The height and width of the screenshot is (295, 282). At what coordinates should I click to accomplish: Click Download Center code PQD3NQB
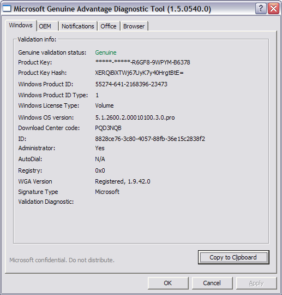click(x=108, y=128)
